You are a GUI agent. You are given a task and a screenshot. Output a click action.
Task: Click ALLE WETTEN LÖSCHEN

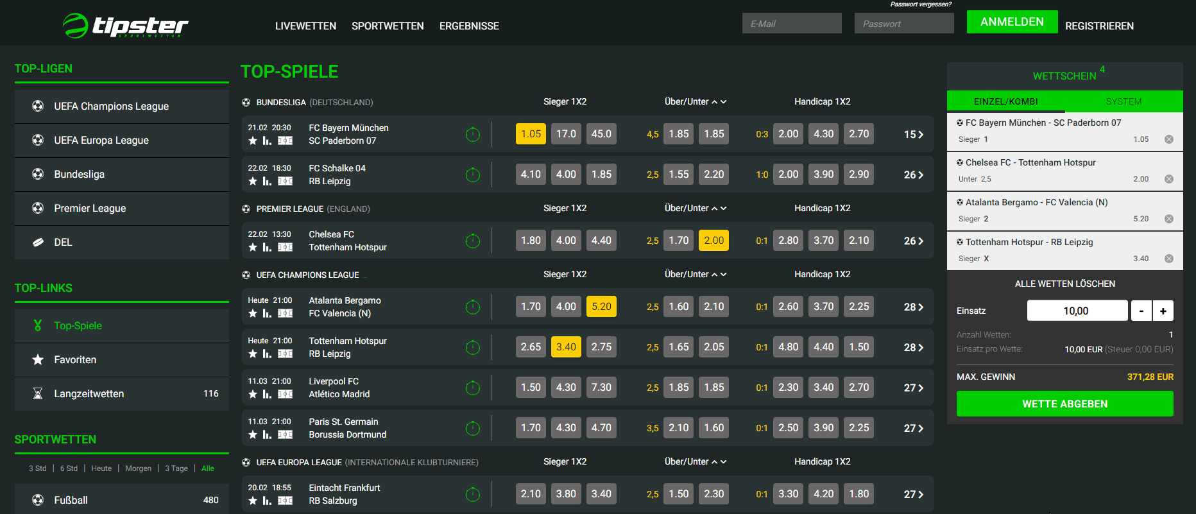click(x=1065, y=284)
